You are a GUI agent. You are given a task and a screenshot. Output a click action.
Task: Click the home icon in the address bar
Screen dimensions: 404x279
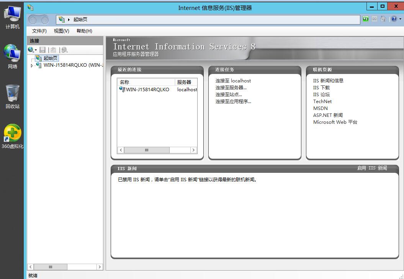(x=383, y=19)
